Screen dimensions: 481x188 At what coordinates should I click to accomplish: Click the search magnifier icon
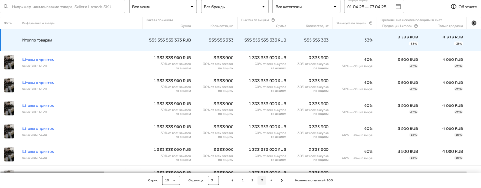(x=6, y=7)
